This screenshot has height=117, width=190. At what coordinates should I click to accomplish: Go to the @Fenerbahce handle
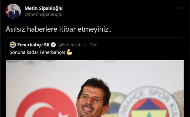pos(72,45)
